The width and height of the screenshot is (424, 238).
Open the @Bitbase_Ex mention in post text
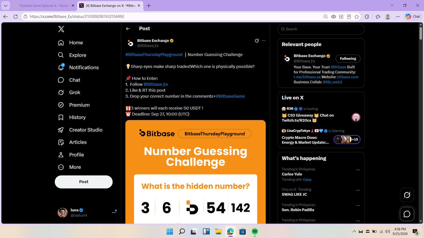(155, 84)
